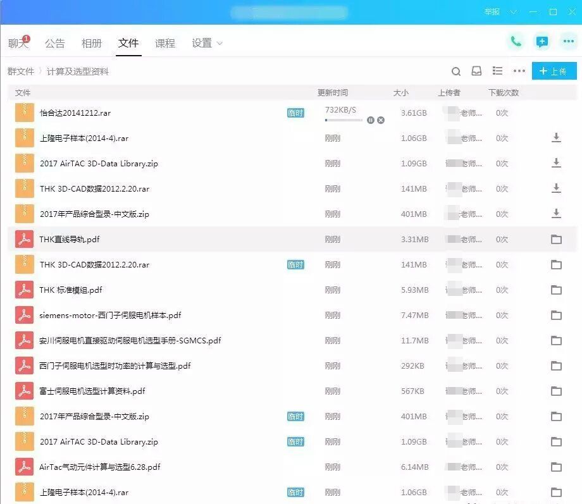Return to 群文件 via the breadcrumb link

tap(22, 71)
